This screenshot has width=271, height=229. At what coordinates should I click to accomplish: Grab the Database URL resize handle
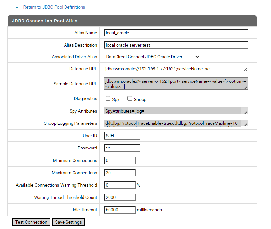246,70
